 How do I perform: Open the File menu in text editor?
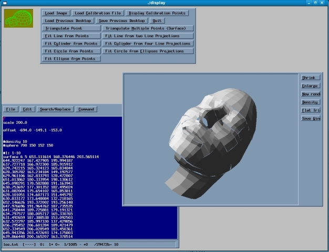[x=10, y=109]
